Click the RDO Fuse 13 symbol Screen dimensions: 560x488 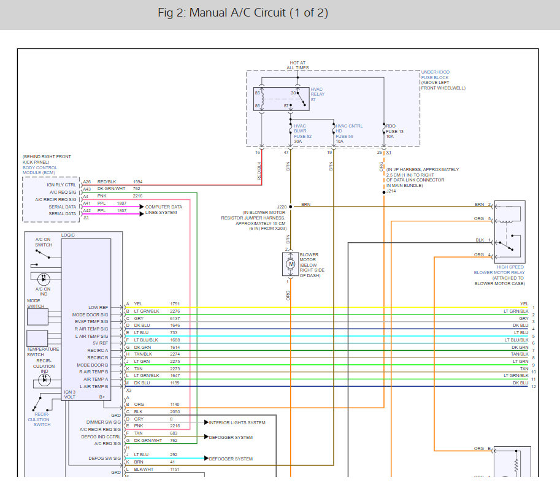(x=384, y=131)
